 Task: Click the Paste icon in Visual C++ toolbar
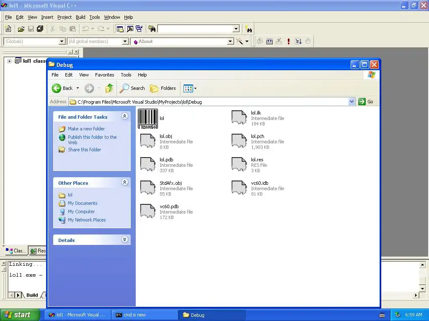tap(73, 29)
